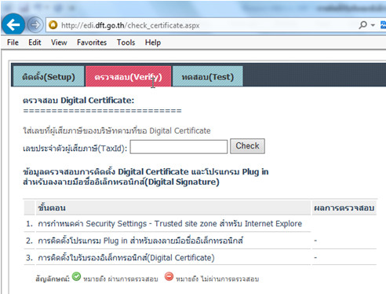The image size is (386, 294).
Task: Click the Check button
Action: (247, 146)
